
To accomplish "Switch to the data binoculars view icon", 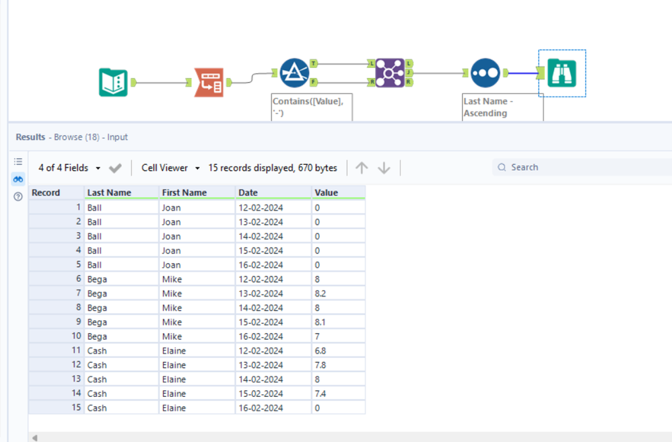I will click(x=18, y=179).
